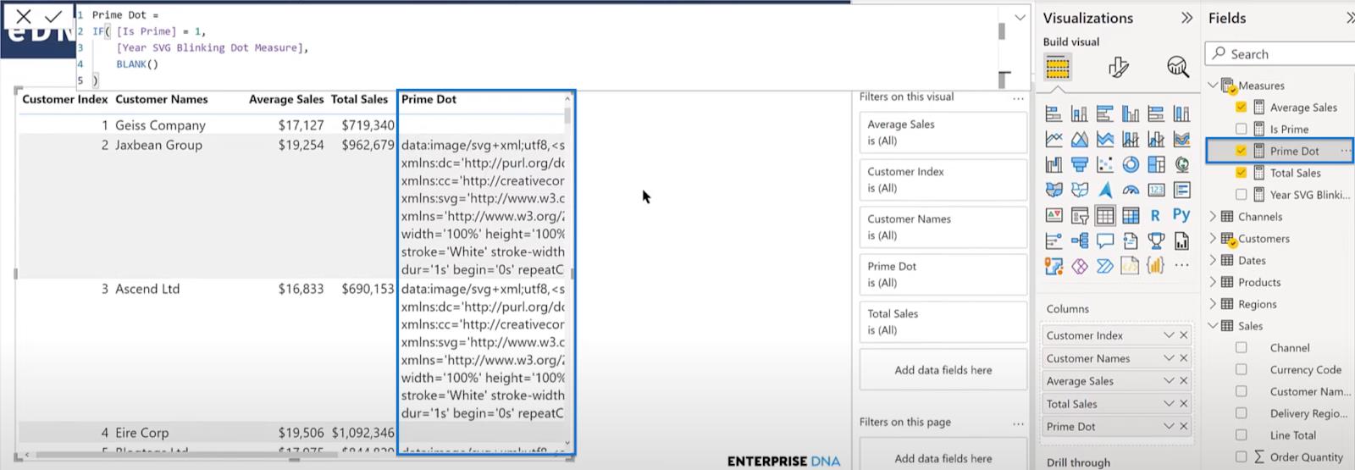
Task: Open the Analytics tab
Action: 1178,66
